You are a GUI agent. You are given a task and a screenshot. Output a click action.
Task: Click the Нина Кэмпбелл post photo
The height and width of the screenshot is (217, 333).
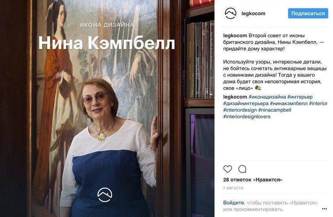107,108
